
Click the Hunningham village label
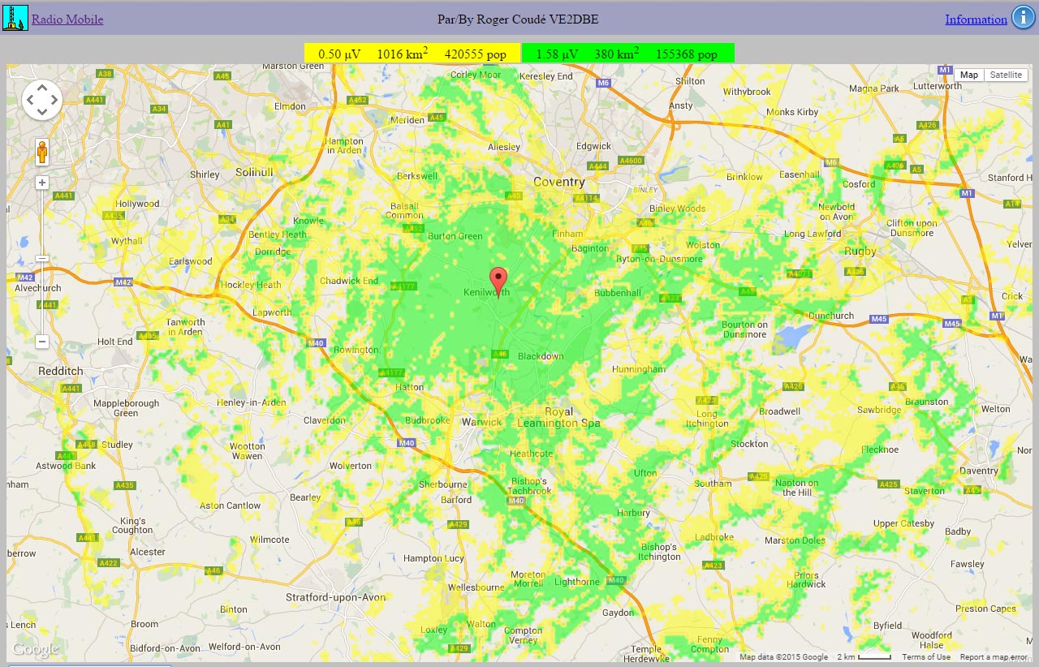639,369
